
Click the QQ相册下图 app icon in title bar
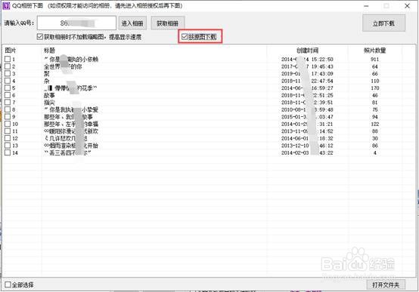coord(6,5)
